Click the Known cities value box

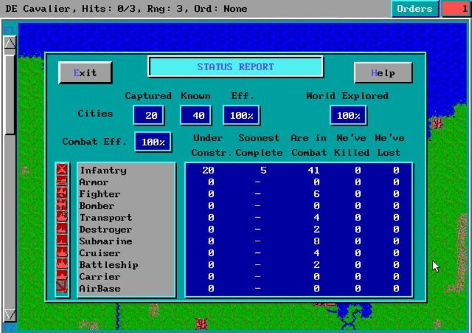tap(195, 114)
